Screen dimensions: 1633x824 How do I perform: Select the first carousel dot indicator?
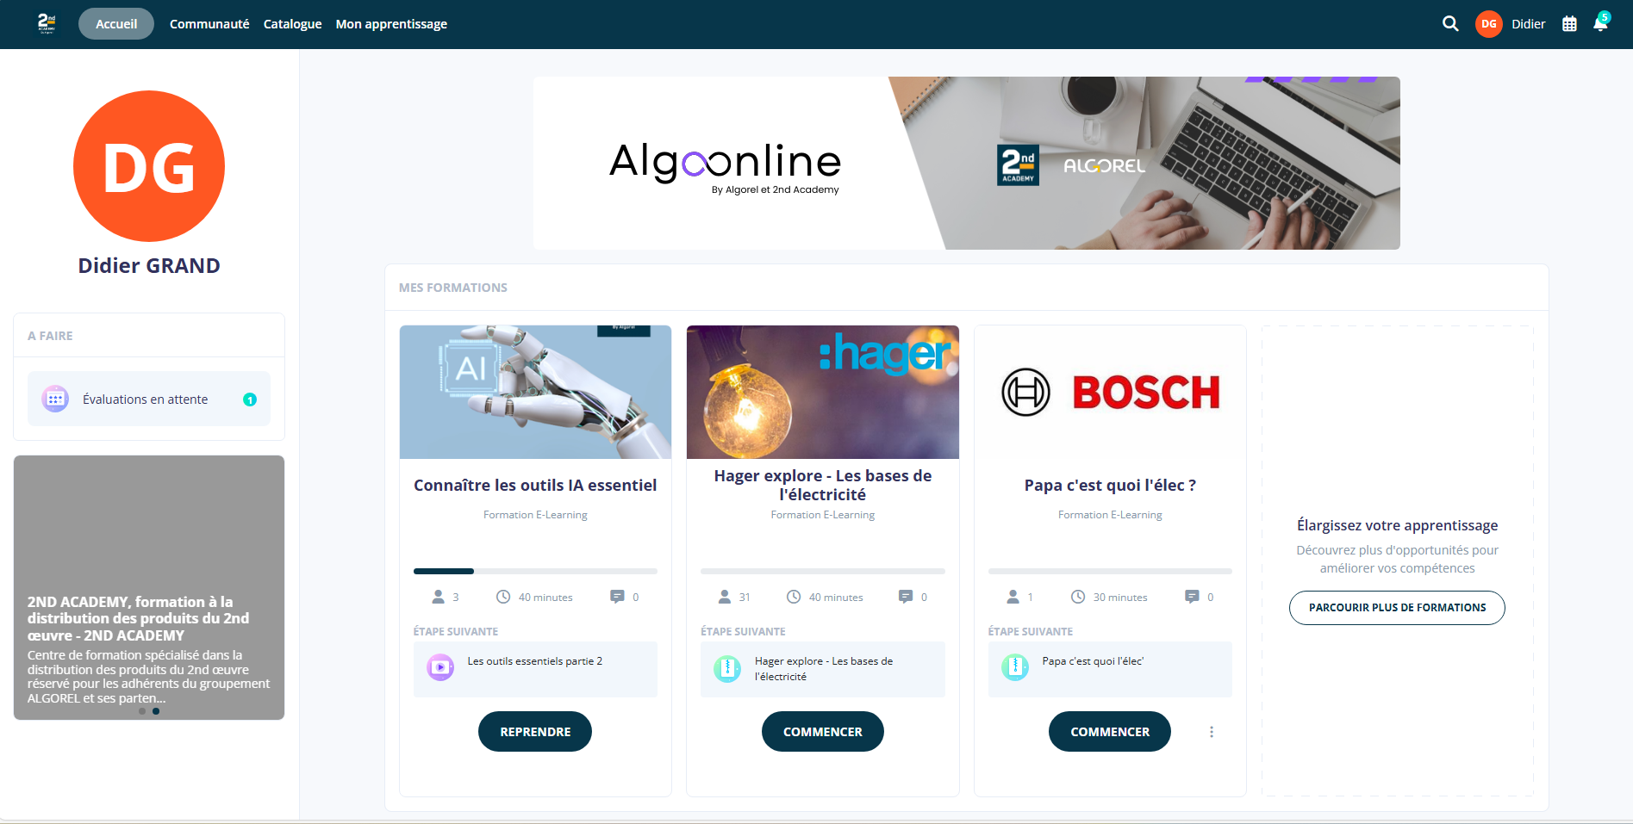[142, 711]
